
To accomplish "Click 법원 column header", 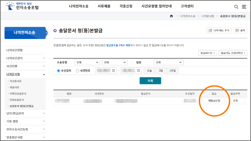I will (69, 94).
